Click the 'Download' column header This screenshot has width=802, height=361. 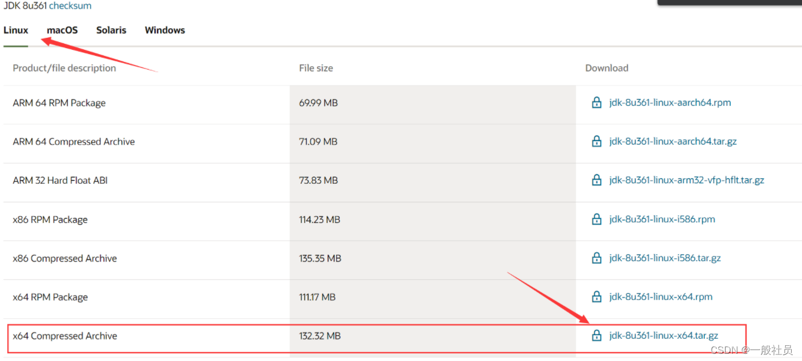coord(607,68)
